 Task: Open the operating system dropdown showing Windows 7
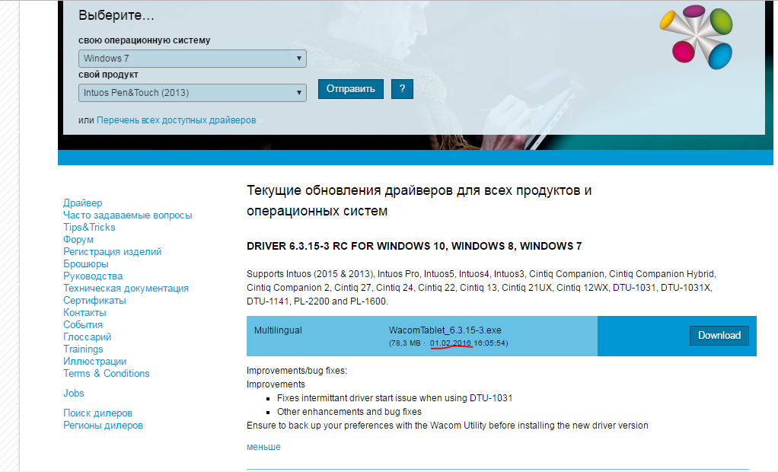pyautogui.click(x=193, y=59)
